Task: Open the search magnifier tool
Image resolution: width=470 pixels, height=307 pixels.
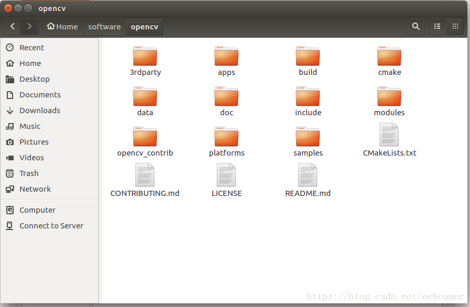Action: [x=416, y=26]
